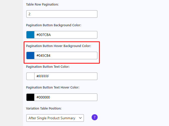Viewport: 169px width, 126px height.
Task: Open the #045CB4 hover background color swatch
Action: [x=30, y=55]
